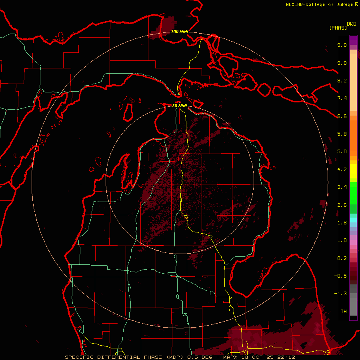Click the 6.6 legend value

(x=342, y=116)
